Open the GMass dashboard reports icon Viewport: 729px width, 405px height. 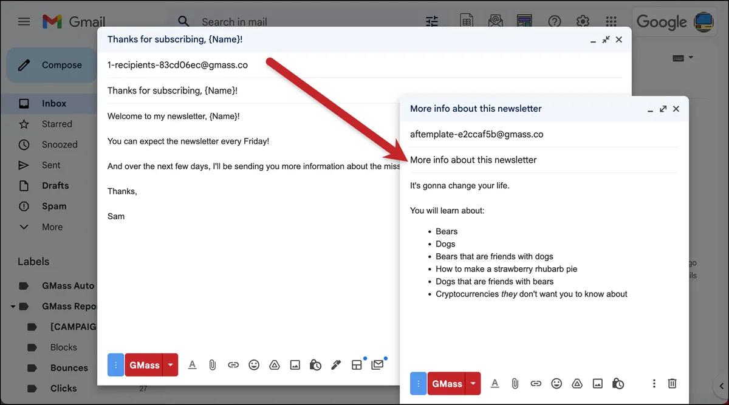(x=524, y=22)
